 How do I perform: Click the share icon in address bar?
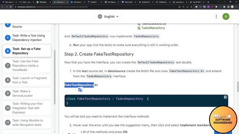[x=187, y=7]
